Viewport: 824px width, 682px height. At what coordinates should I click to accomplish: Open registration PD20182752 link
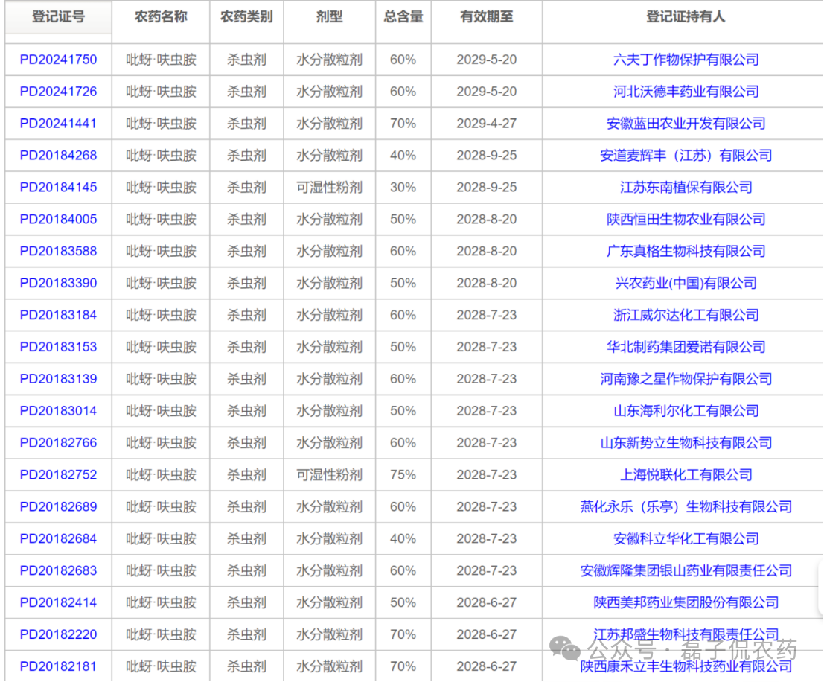click(x=58, y=475)
